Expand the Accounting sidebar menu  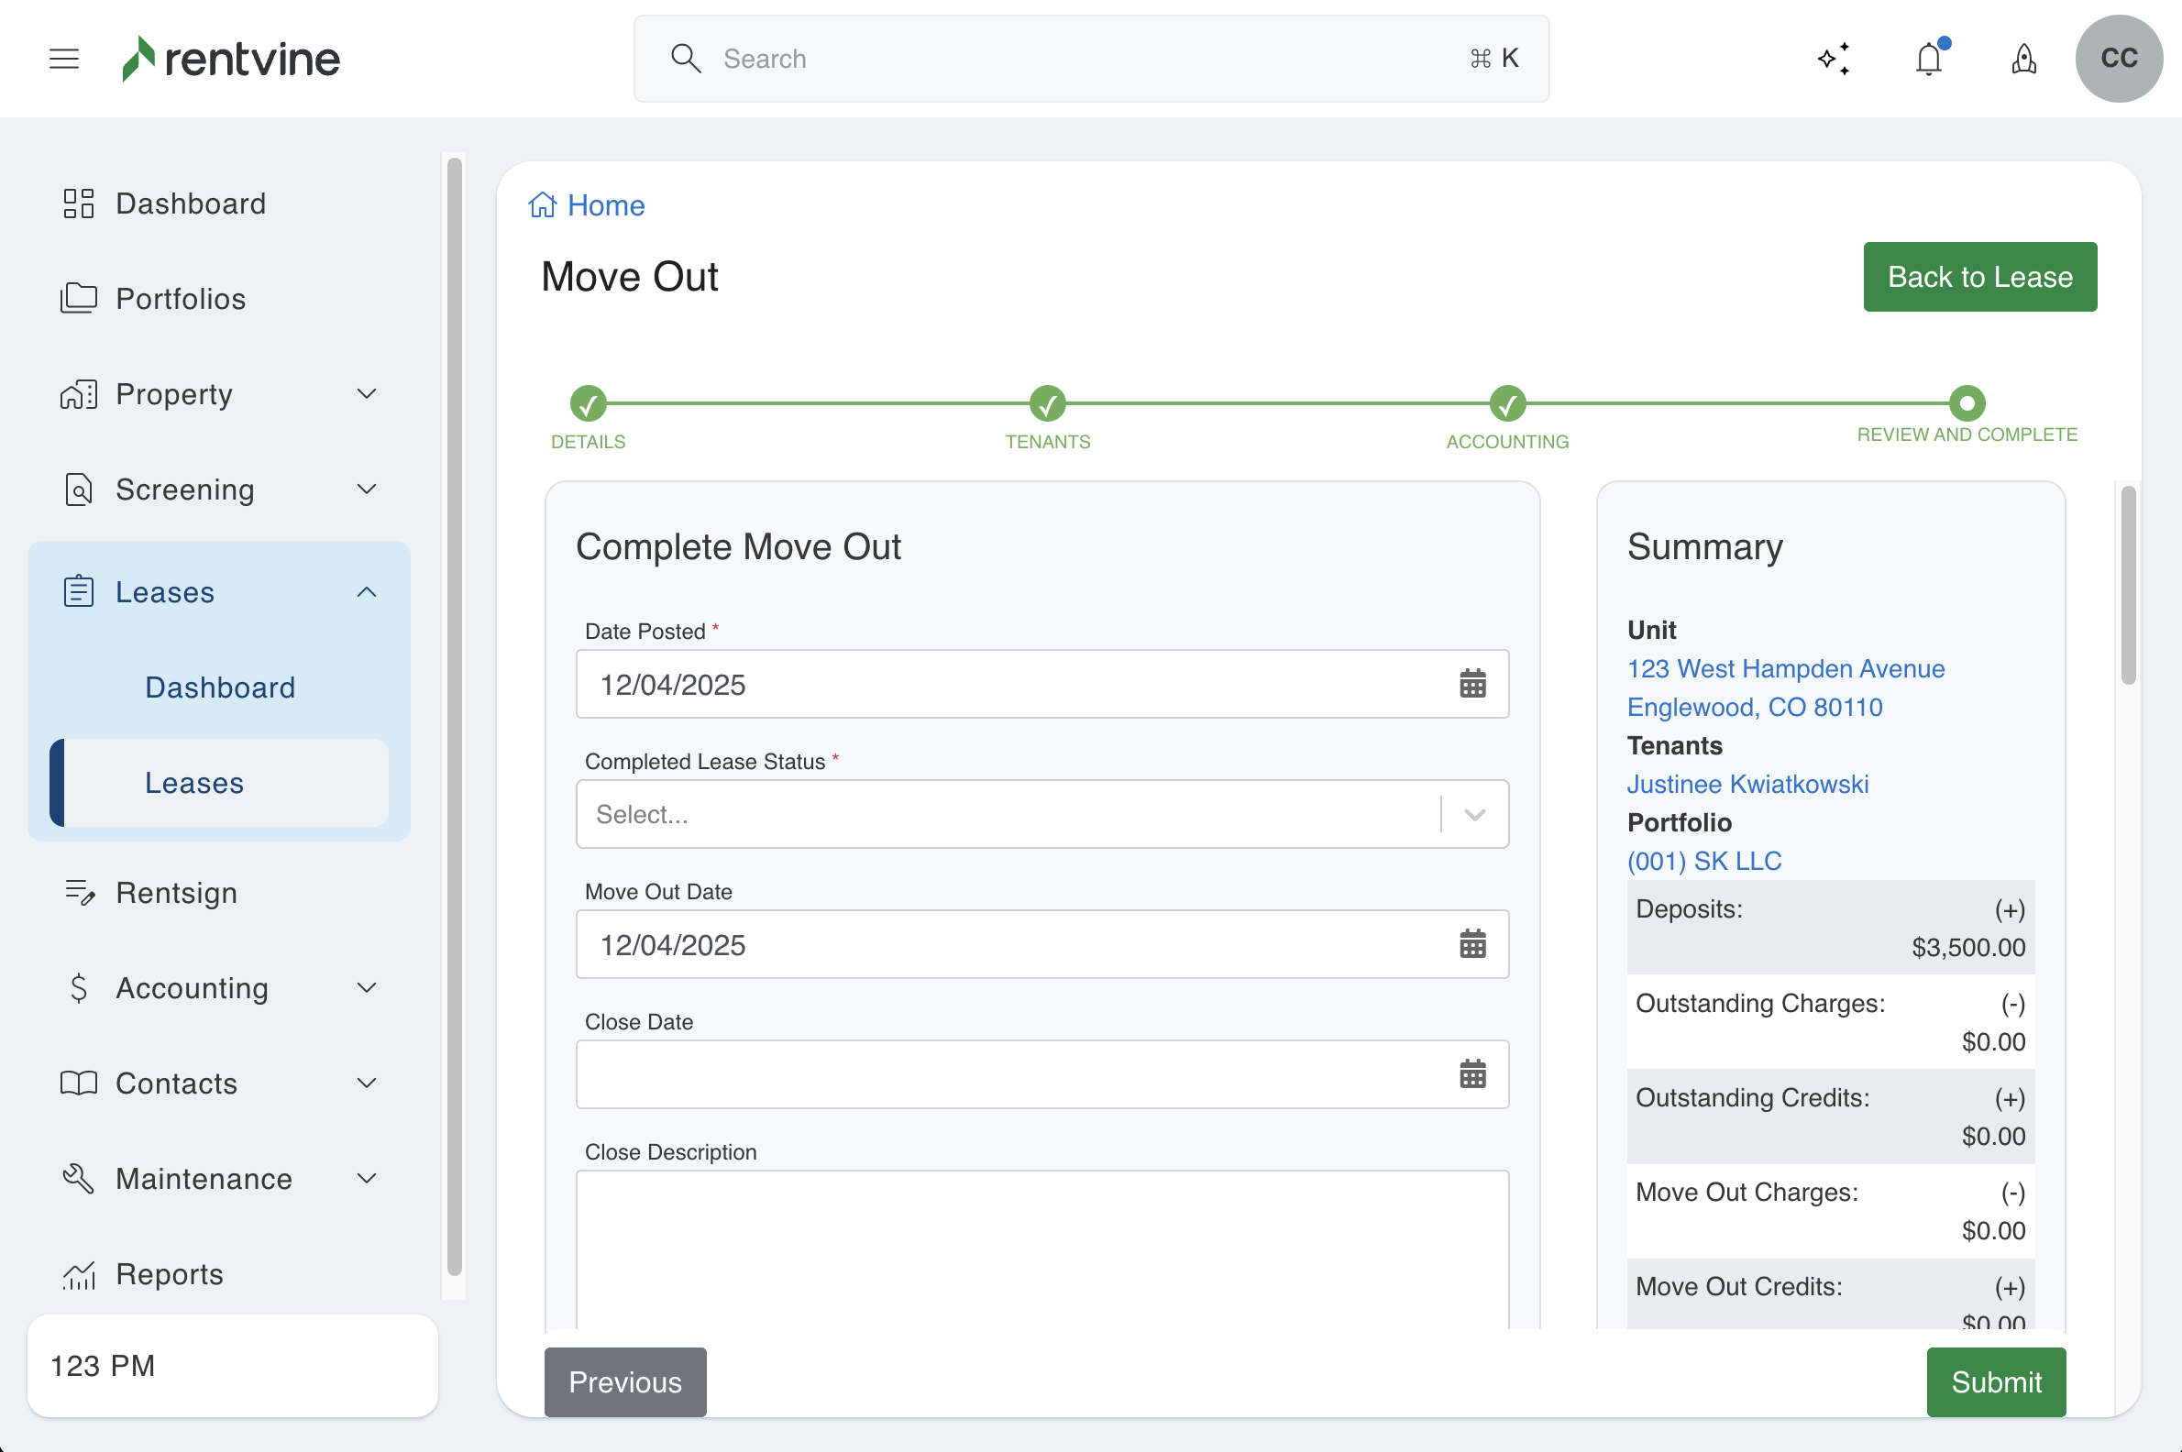click(x=367, y=988)
